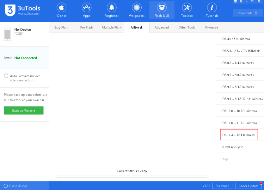
Task: Switch to the Pro Flash tab
Action: (86, 28)
